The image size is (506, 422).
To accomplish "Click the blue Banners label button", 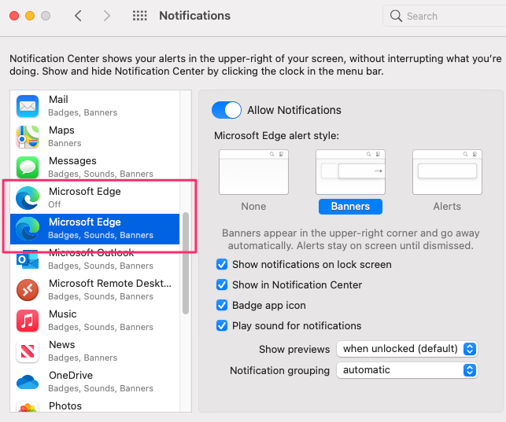I will pyautogui.click(x=350, y=207).
